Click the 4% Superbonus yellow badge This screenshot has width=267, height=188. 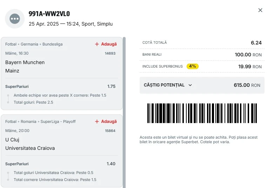click(x=192, y=66)
